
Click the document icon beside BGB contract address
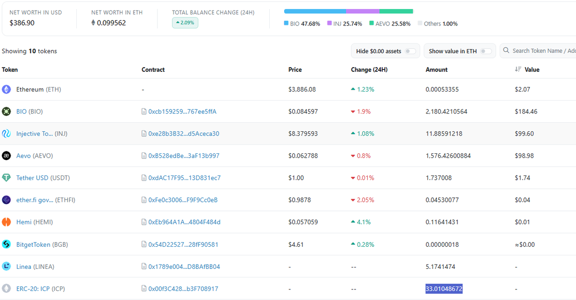click(x=144, y=244)
